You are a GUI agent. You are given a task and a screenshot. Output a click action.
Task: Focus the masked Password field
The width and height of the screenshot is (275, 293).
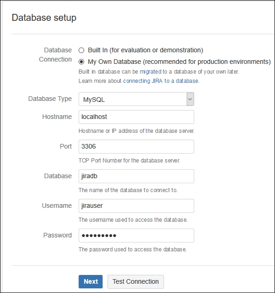click(136, 236)
